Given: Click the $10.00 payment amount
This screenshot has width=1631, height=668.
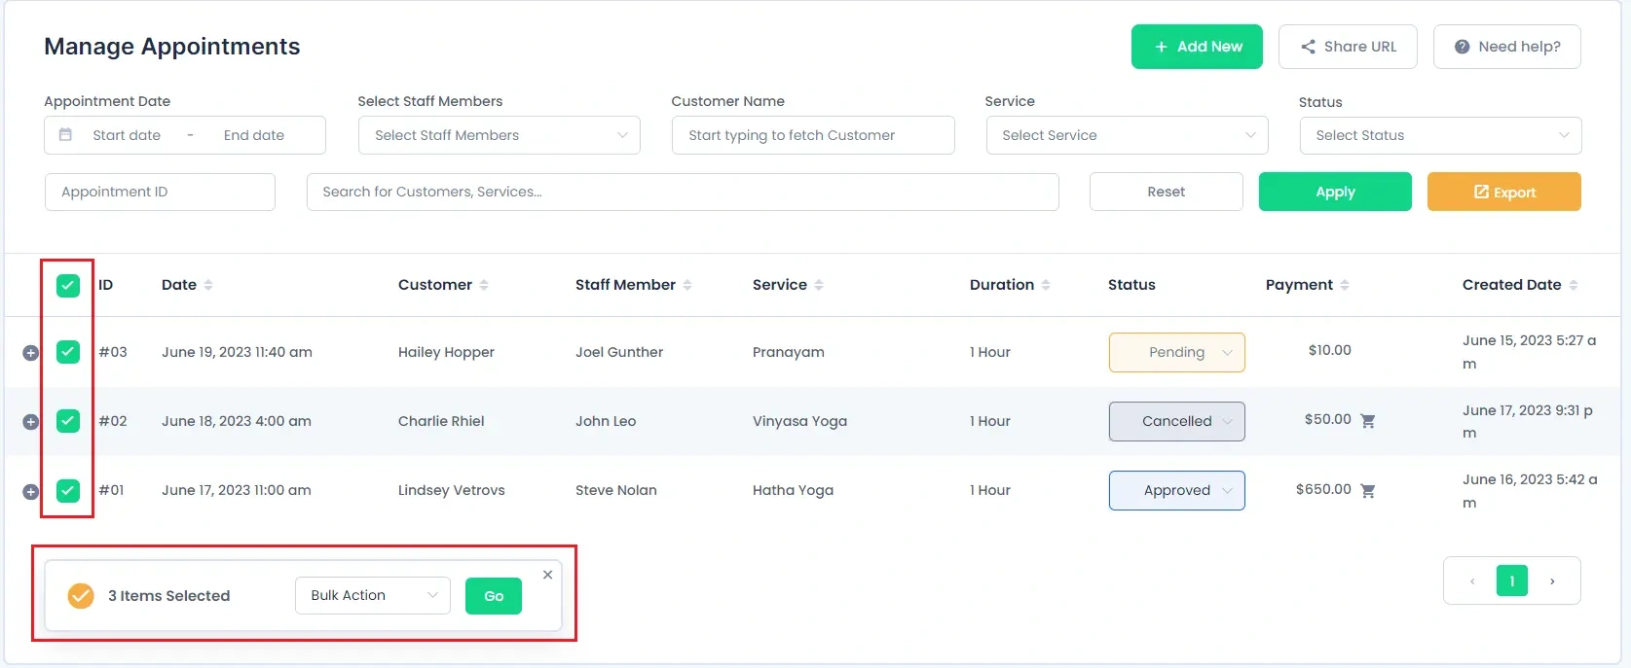Looking at the screenshot, I should click(1330, 350).
